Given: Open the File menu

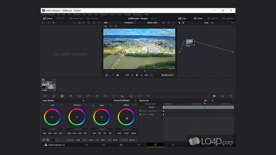Looking at the screenshot, I should 59,14.
